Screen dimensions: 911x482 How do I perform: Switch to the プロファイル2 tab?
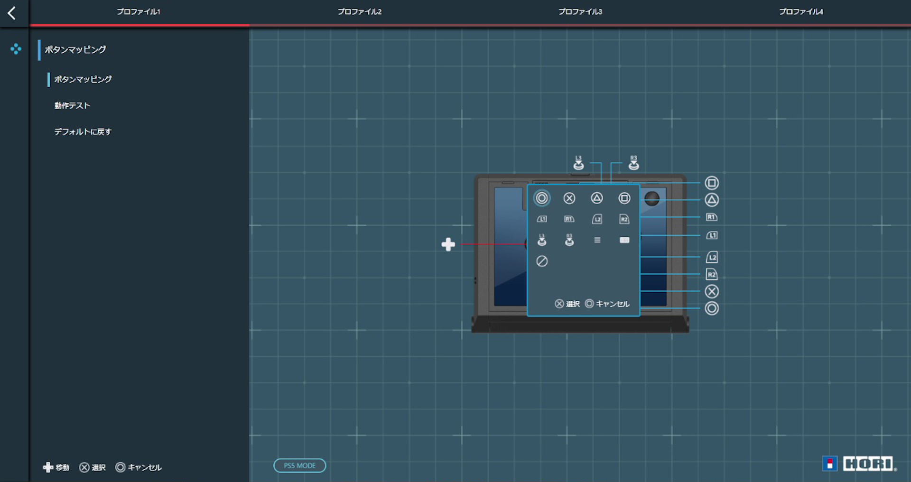(x=360, y=12)
